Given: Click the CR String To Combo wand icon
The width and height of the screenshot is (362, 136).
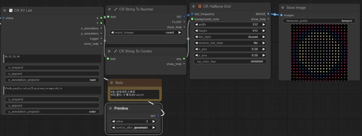Looking at the screenshot, I should pos(116,51).
